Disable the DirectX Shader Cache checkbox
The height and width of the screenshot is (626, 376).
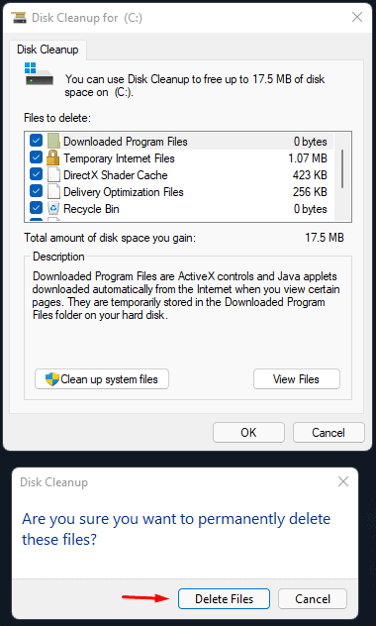[36, 175]
